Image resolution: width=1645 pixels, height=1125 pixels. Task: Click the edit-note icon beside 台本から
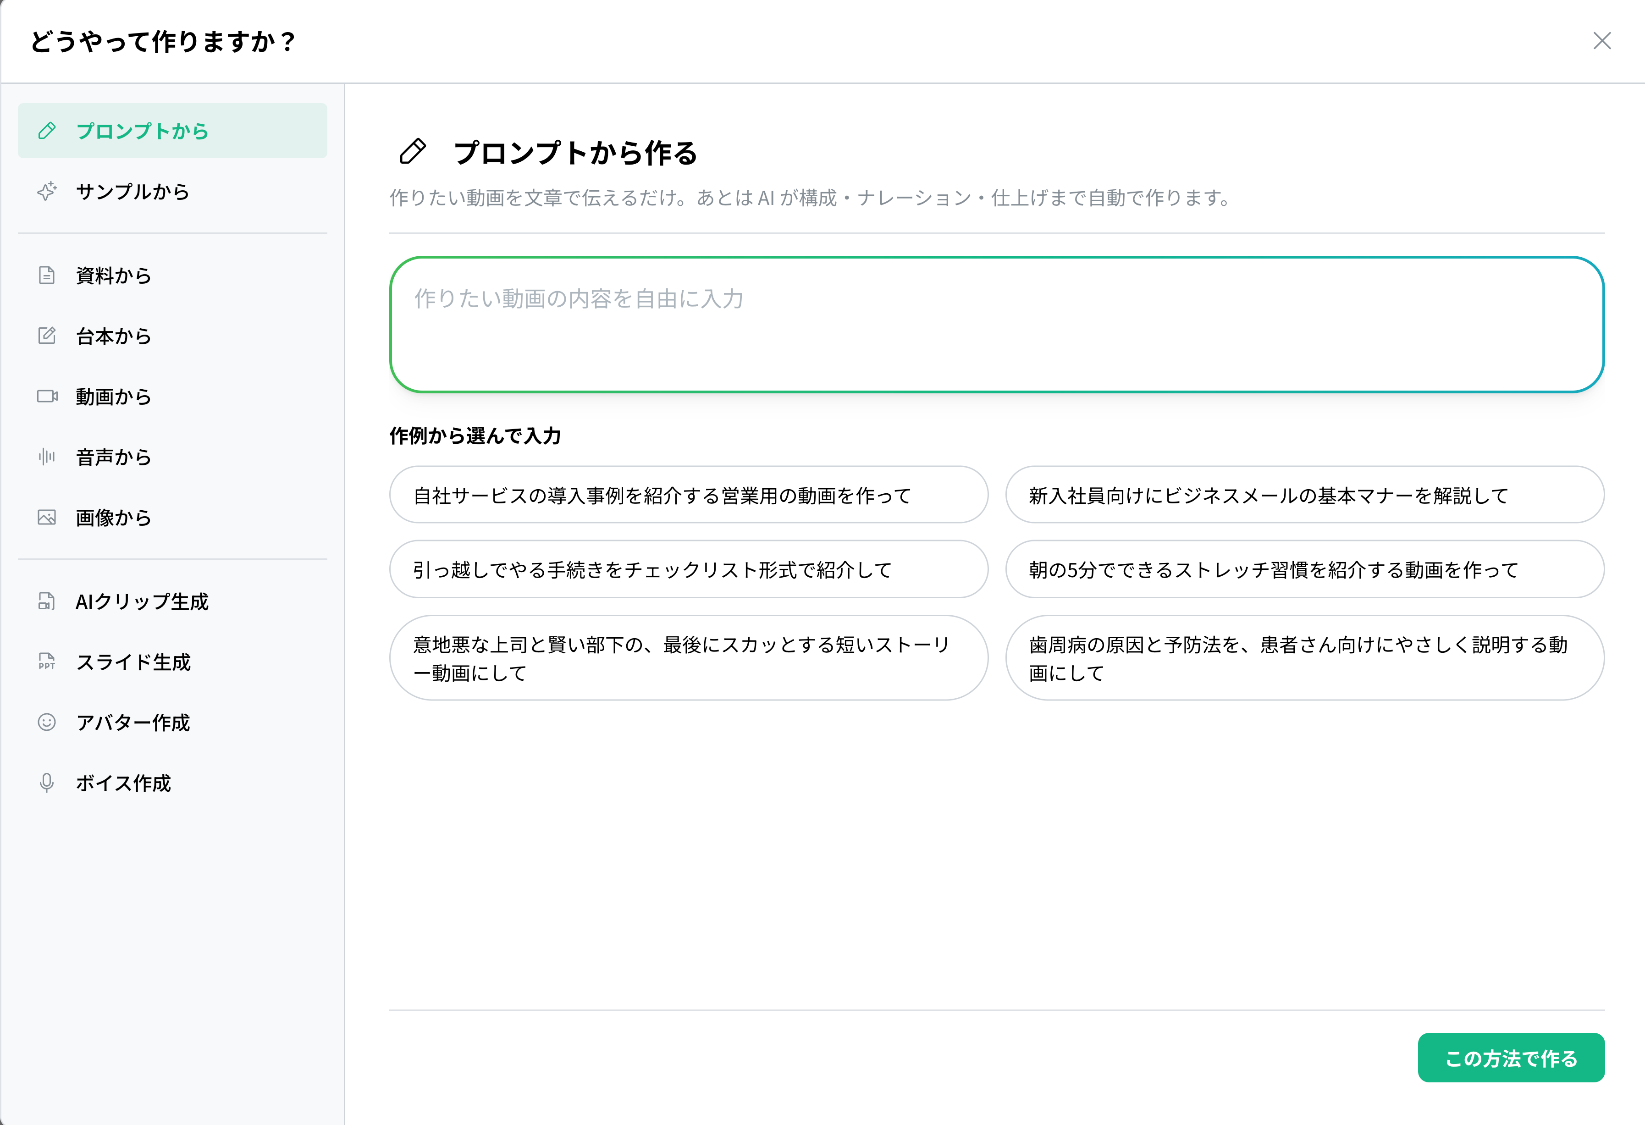(47, 336)
